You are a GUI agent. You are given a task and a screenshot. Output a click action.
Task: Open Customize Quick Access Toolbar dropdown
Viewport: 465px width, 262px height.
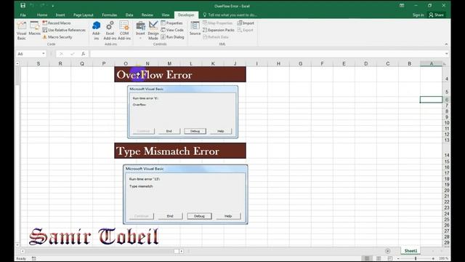coord(53,6)
